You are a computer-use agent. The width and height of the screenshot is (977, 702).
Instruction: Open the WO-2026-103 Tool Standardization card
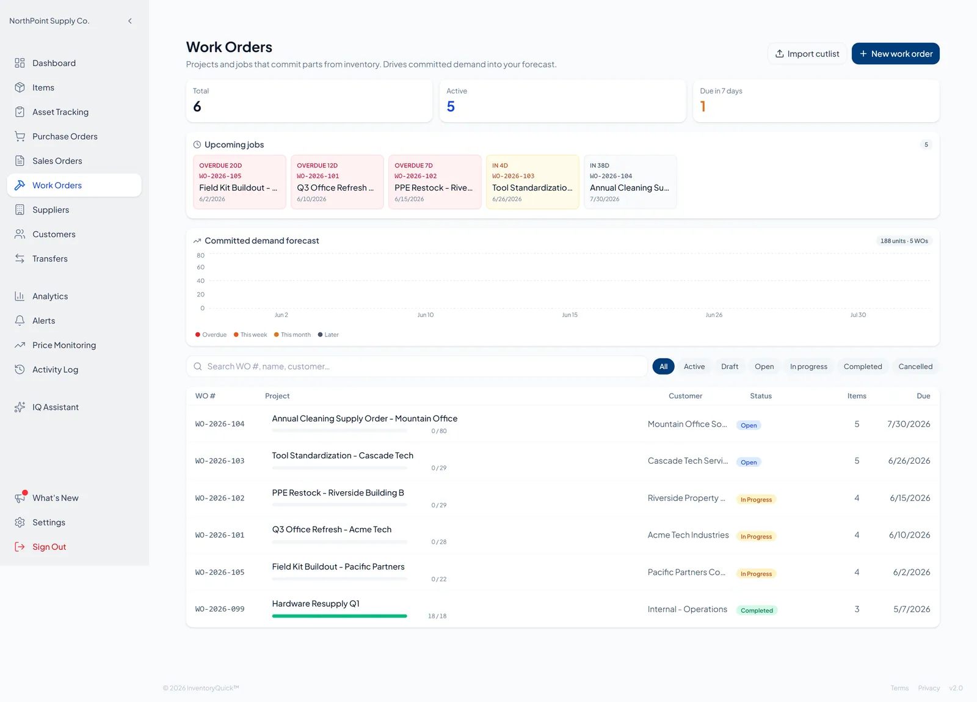(x=532, y=182)
